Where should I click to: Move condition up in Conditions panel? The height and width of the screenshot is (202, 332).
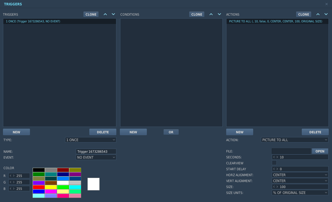tap(211, 14)
